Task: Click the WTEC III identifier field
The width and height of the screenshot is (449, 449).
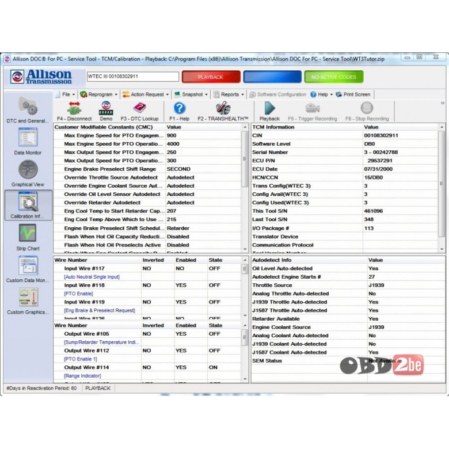Action: 133,77
